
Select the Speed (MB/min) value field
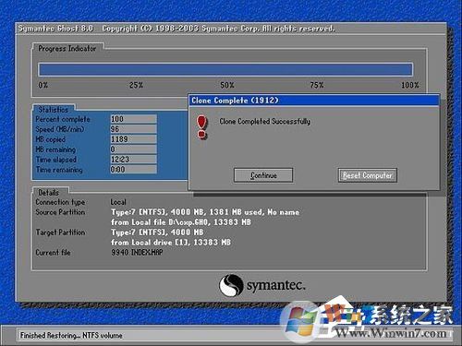(133, 129)
